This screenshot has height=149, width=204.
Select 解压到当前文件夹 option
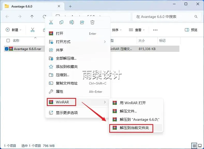point(136,128)
